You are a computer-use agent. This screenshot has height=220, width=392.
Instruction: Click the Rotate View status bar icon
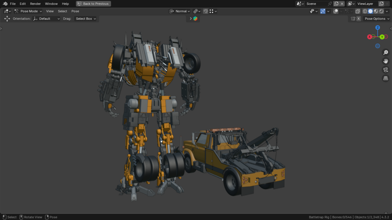pyautogui.click(x=21, y=217)
